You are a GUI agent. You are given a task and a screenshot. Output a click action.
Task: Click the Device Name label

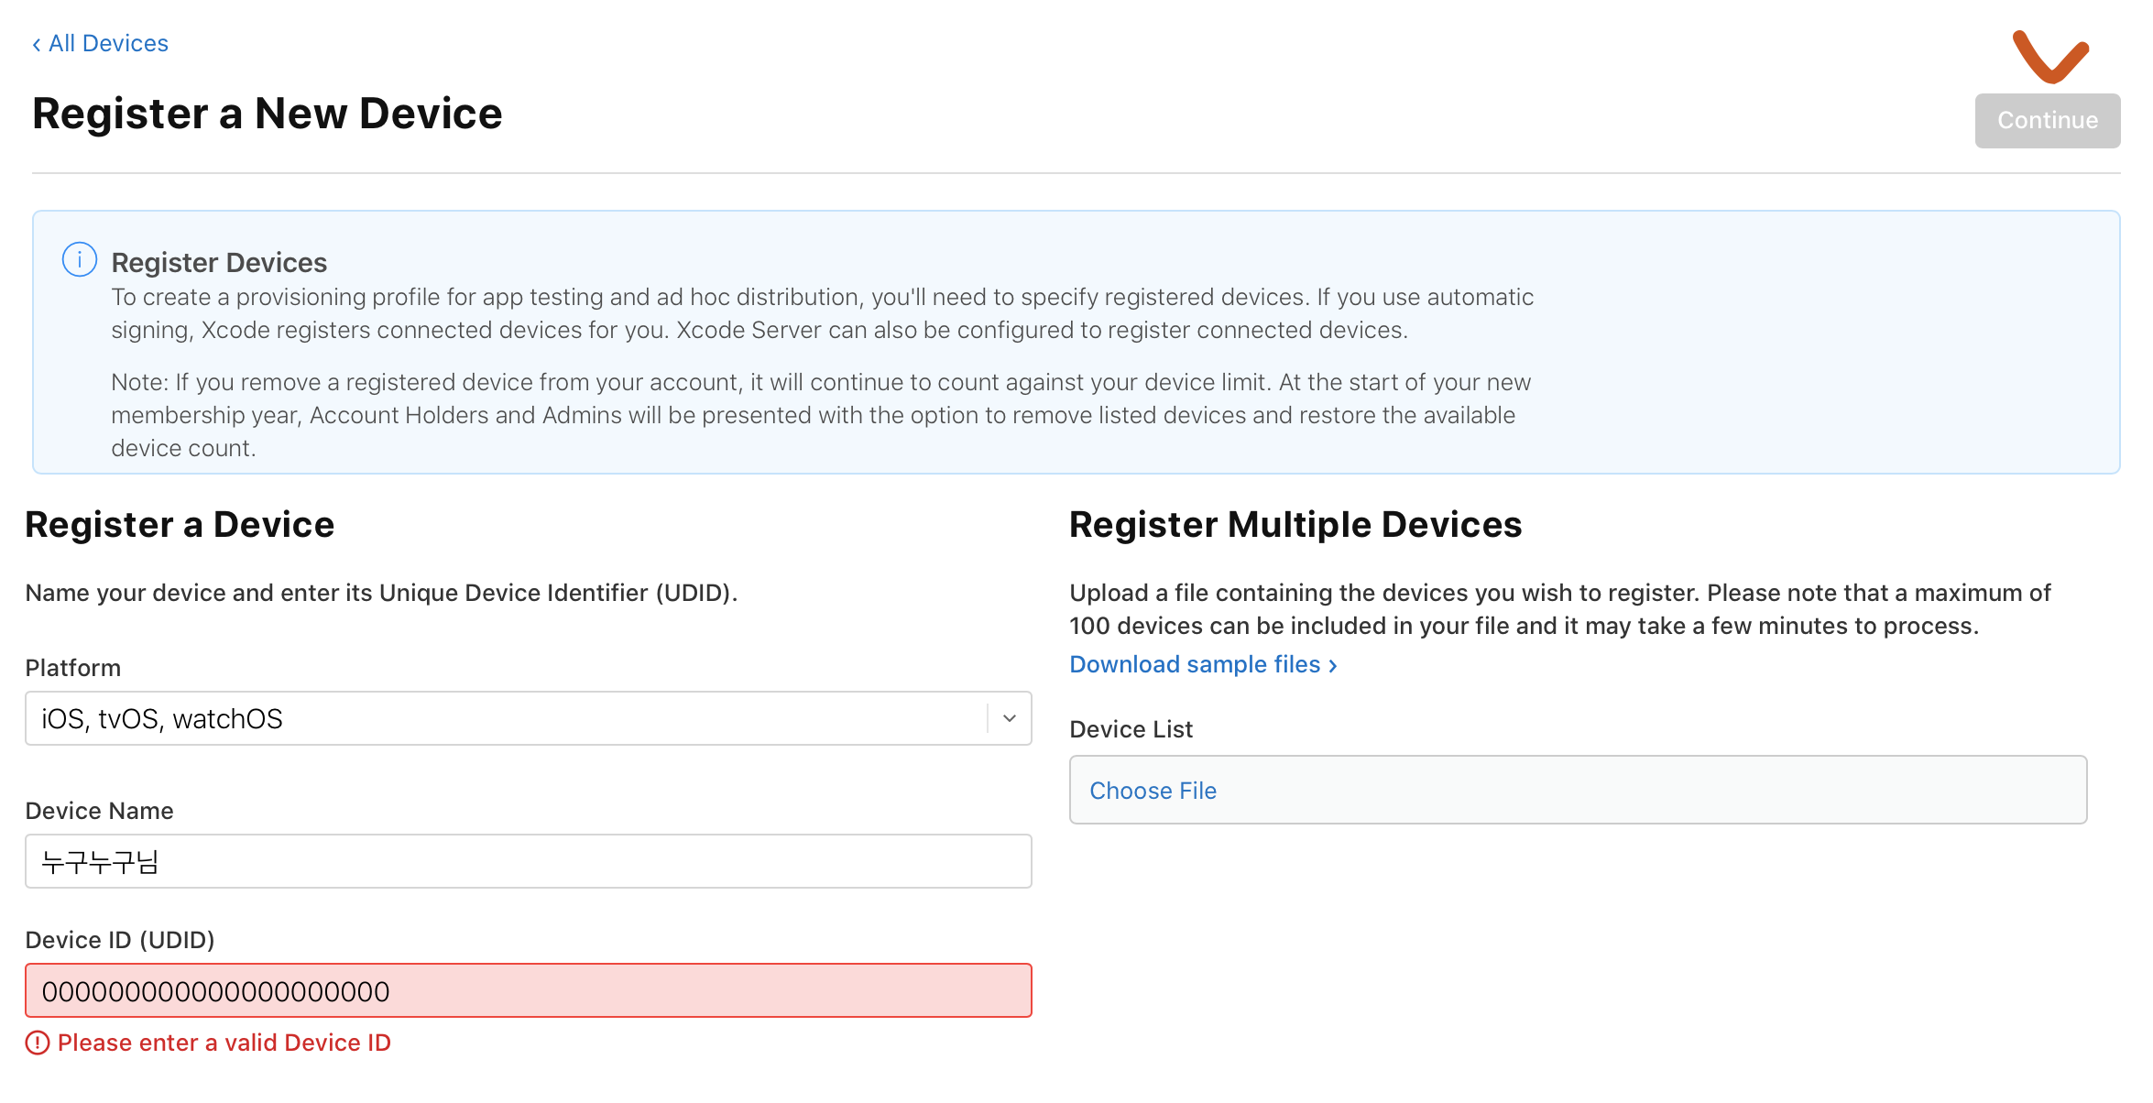pos(100,812)
